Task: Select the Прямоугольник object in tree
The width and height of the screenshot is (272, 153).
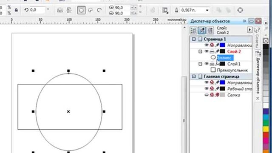Action: [x=232, y=70]
